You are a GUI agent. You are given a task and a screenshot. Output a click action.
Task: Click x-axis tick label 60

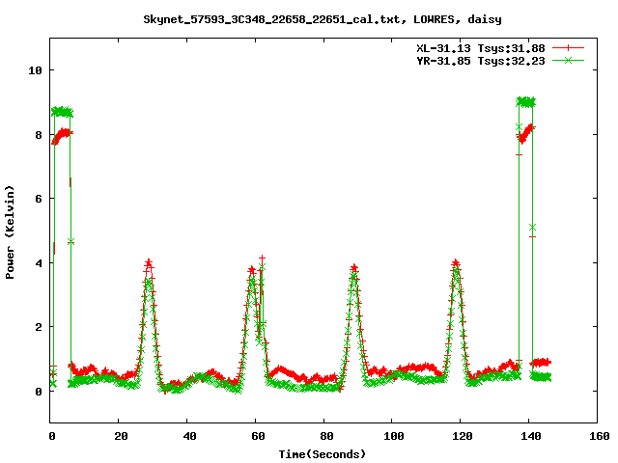(x=258, y=436)
